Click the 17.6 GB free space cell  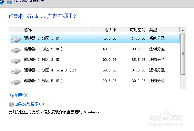[138, 39]
